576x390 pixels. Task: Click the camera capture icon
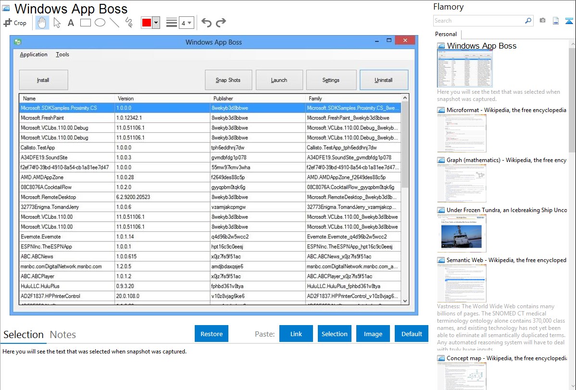[x=542, y=21]
